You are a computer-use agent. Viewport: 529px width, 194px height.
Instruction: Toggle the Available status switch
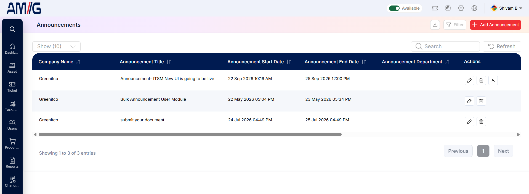coord(394,8)
